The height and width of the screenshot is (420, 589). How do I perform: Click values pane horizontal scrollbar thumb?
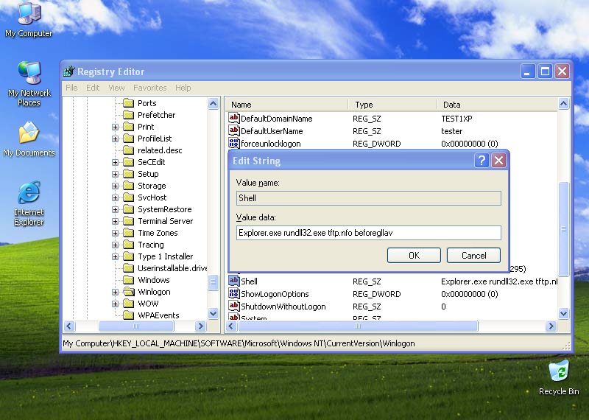[x=358, y=326]
